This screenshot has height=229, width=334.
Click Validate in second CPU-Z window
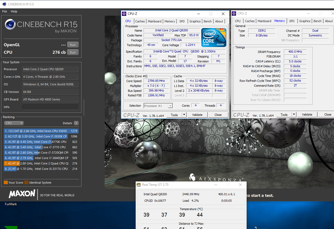tap(307, 114)
